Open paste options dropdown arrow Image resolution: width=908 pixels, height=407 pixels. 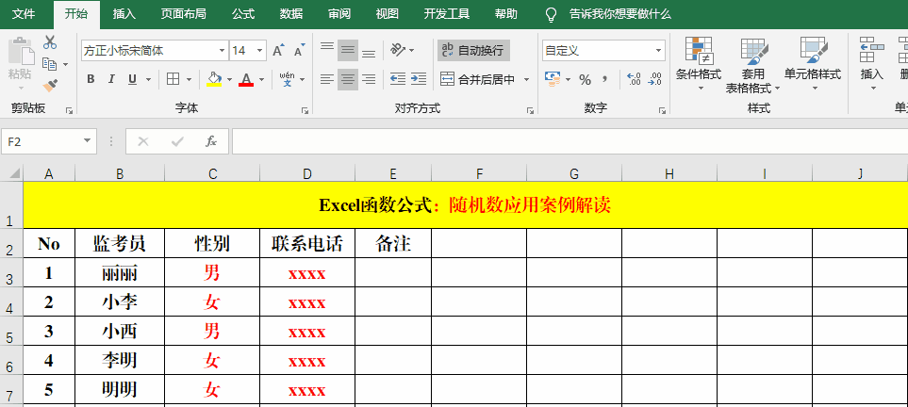[22, 88]
